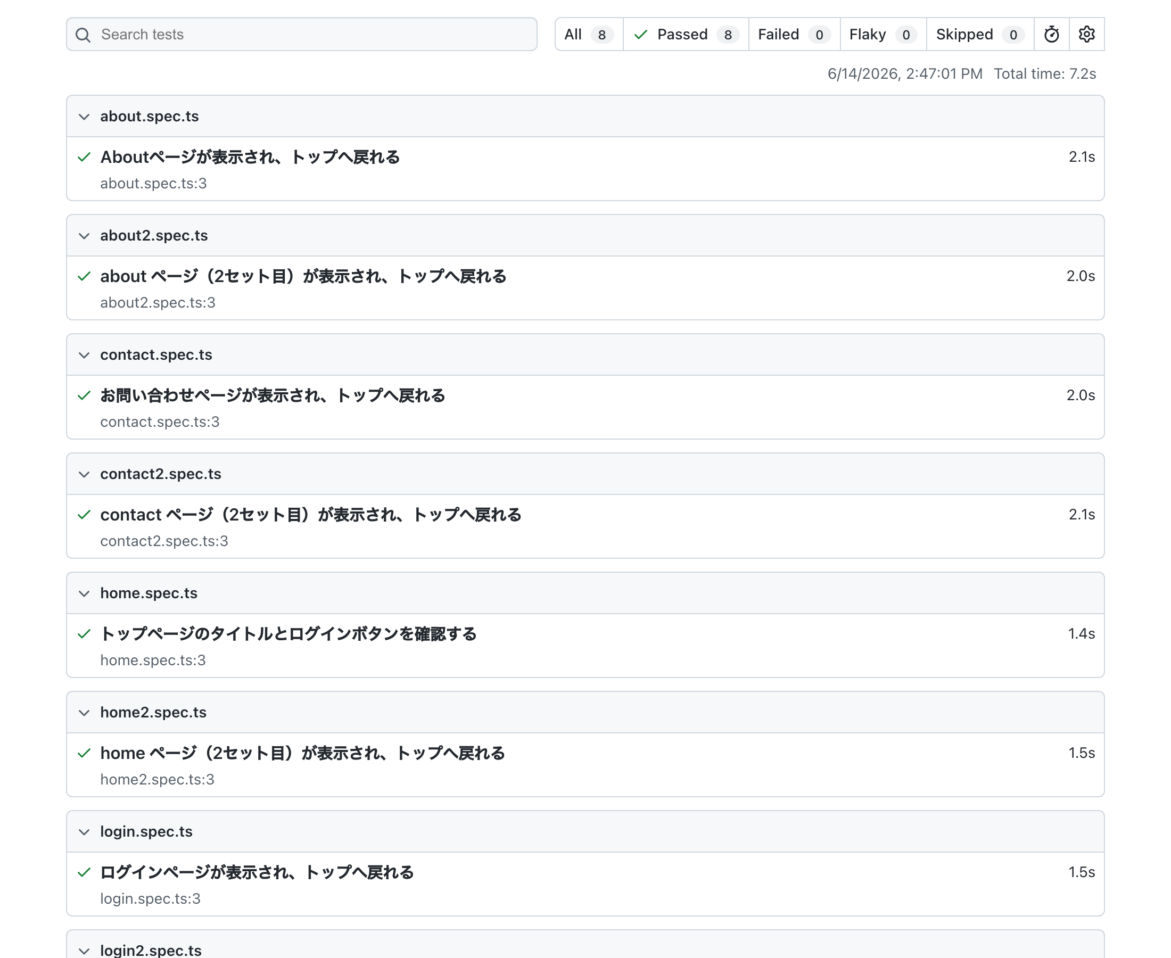1171x958 pixels.
Task: Click the 6/14/2026, 2:47:01 PM timestamp
Action: [x=905, y=74]
